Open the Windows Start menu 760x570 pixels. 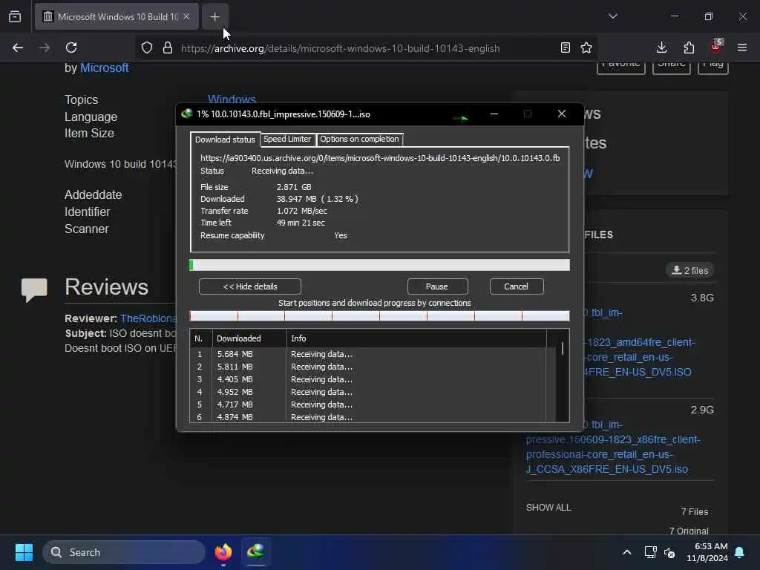24,552
